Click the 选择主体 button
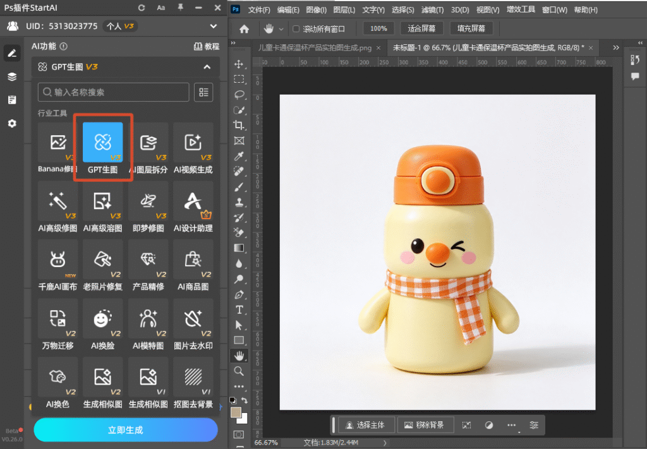Screen dimensions: 647x449 tap(366, 425)
